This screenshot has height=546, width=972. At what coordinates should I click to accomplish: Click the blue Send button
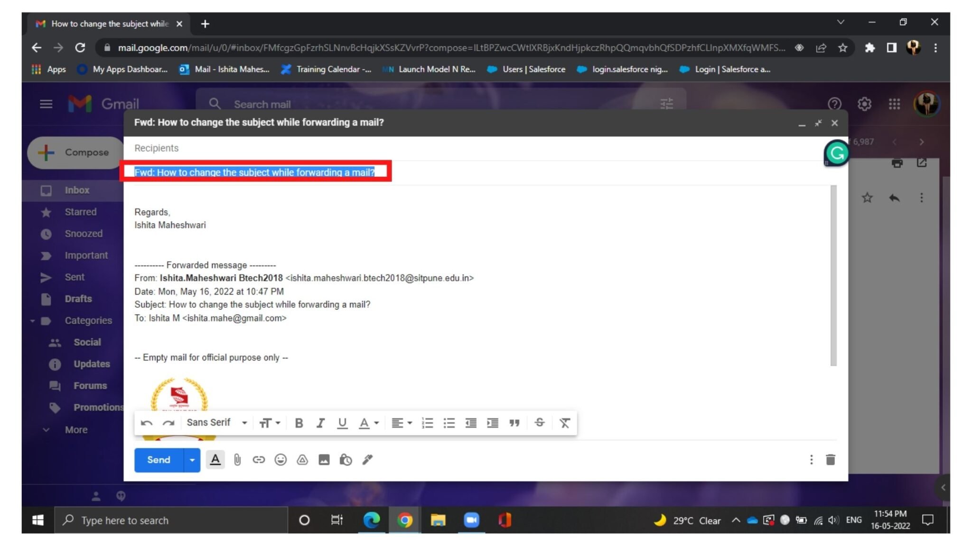159,460
